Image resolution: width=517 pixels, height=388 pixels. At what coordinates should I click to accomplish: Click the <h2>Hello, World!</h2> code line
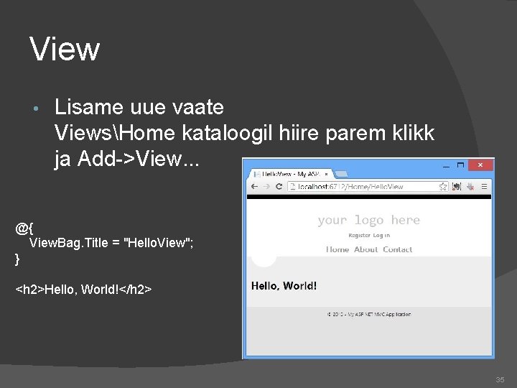tap(83, 290)
